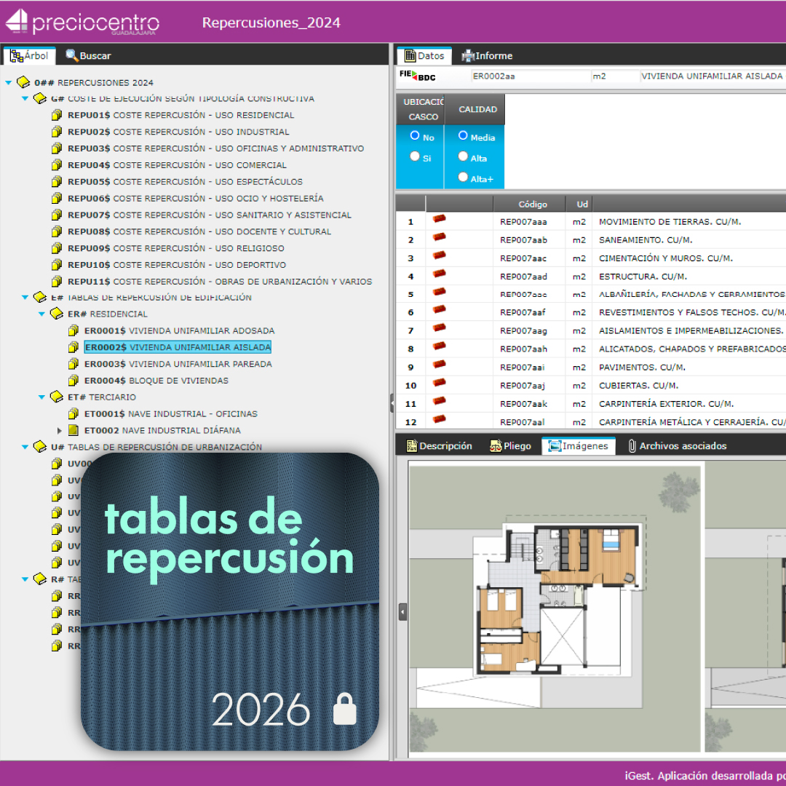Click the image panel collapse arrow handle
The width and height of the screenshot is (786, 786).
tap(402, 612)
